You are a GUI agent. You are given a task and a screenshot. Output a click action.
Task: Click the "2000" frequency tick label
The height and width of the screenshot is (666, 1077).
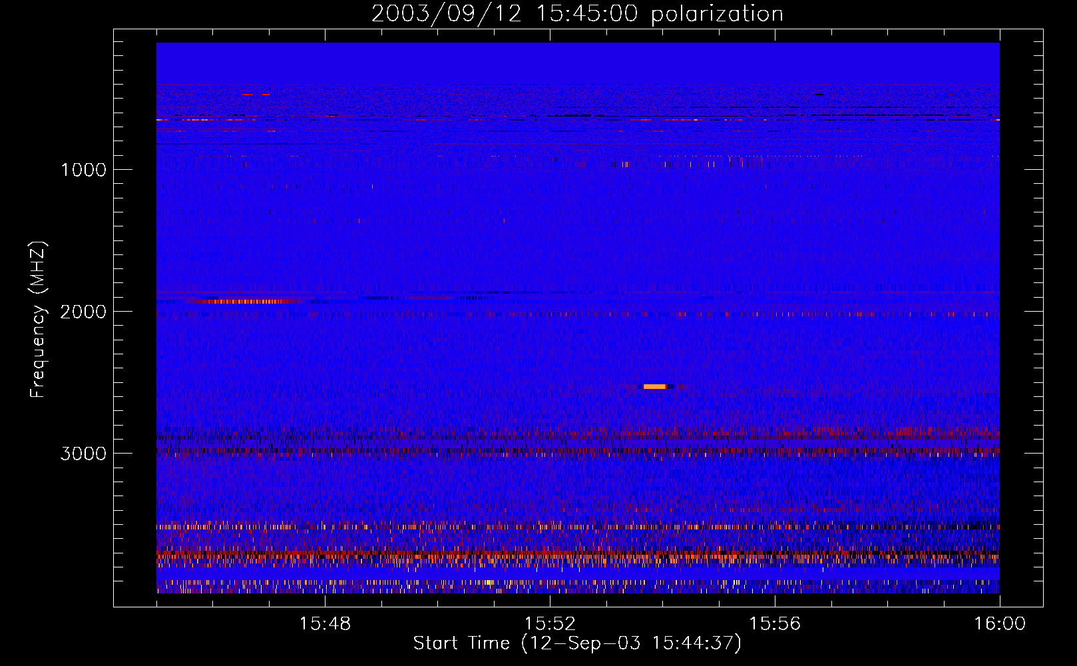point(83,312)
